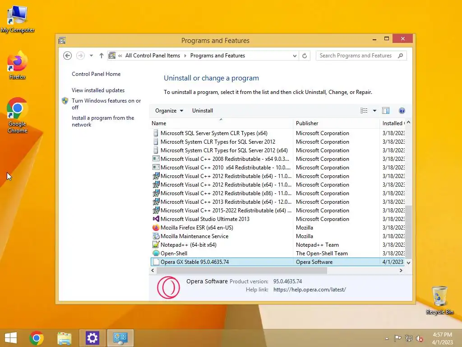Open the My Computer desktop icon
Screen dimensions: 462x347
(18, 19)
